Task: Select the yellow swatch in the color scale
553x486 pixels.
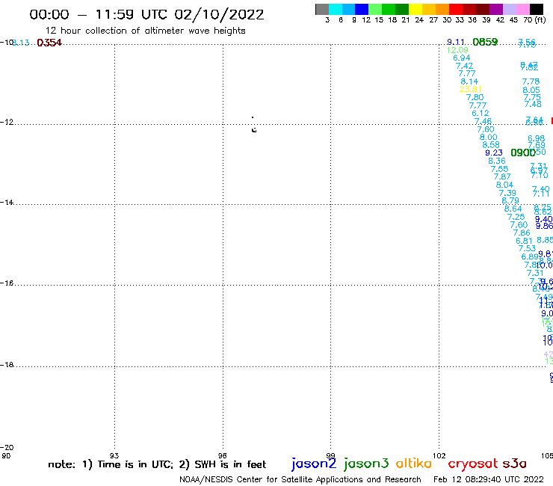Action: point(415,9)
